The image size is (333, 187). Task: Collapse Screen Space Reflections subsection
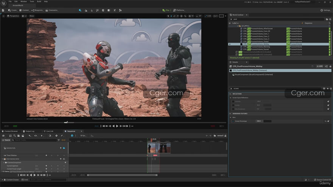[x=230, y=98]
